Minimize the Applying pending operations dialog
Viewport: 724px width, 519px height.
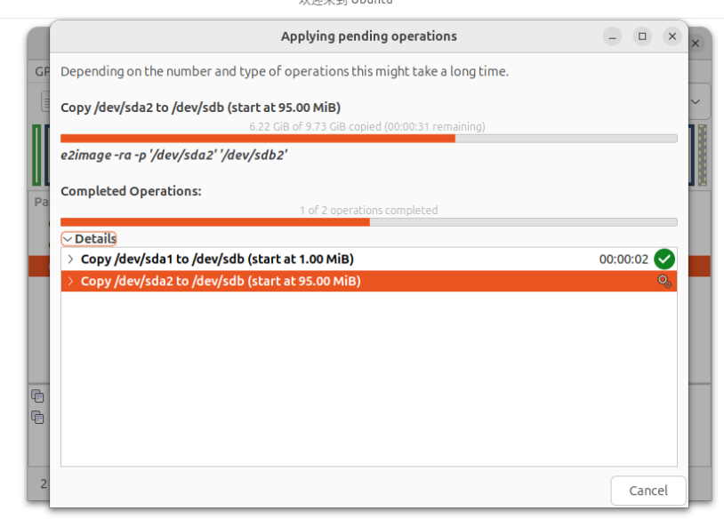click(612, 36)
